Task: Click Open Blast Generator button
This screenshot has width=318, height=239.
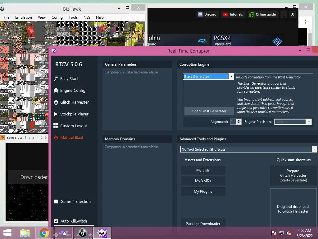Action: (x=209, y=111)
